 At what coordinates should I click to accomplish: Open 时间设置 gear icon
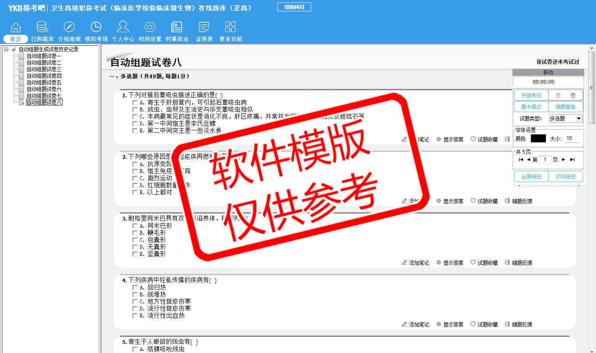coord(150,28)
